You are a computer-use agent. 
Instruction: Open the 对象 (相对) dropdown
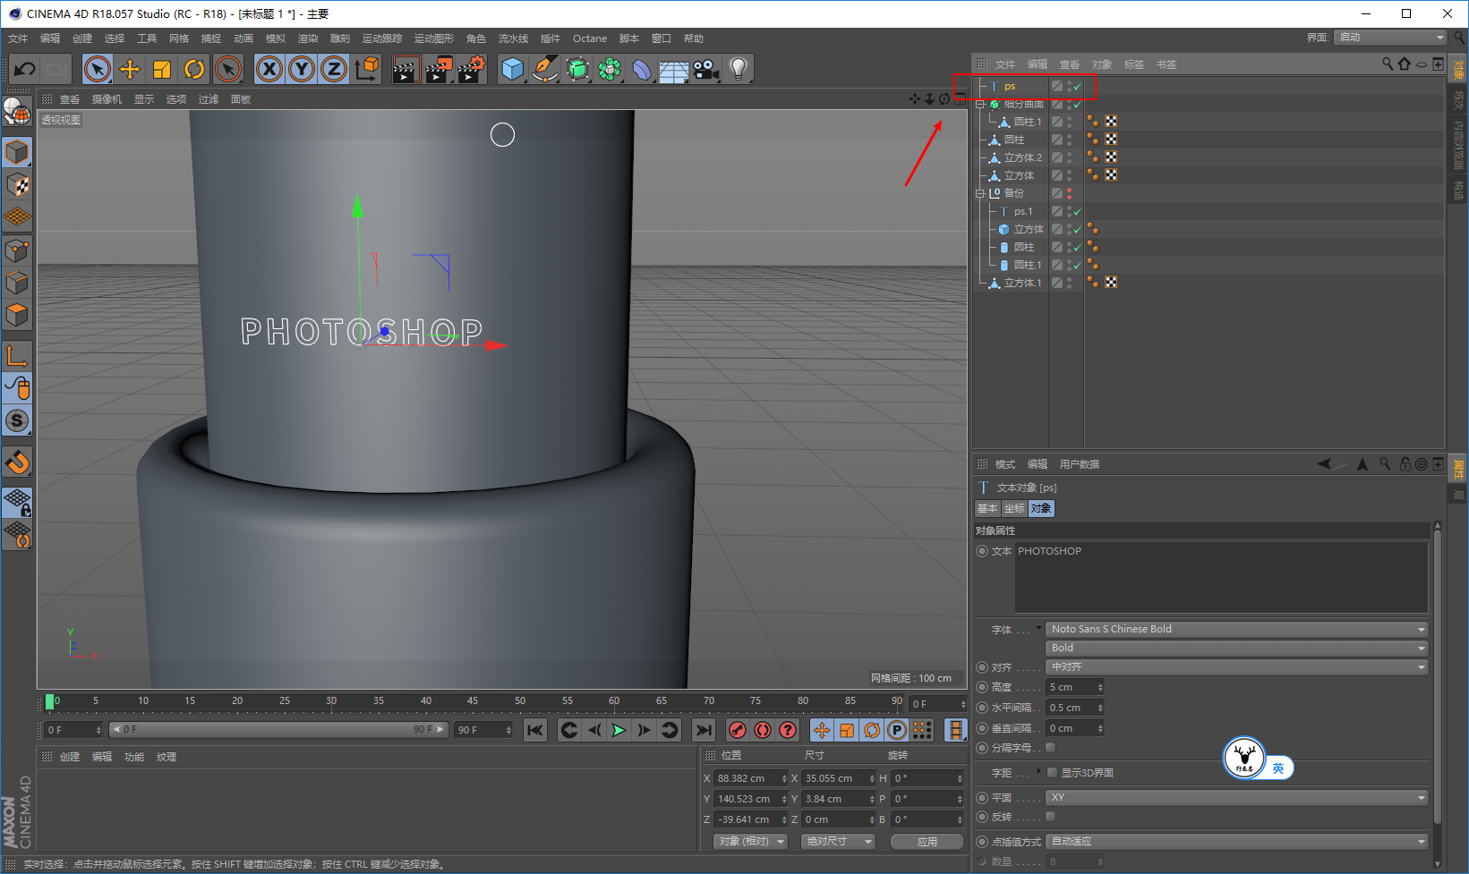(x=750, y=842)
